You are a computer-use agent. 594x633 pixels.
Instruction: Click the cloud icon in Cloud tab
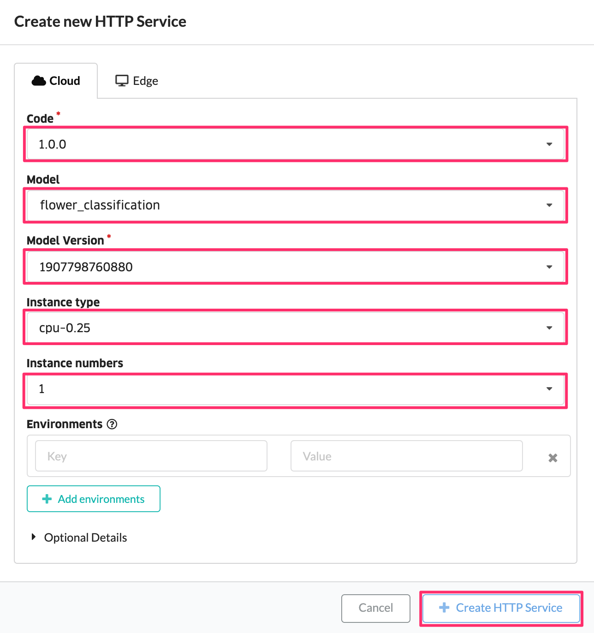click(38, 81)
